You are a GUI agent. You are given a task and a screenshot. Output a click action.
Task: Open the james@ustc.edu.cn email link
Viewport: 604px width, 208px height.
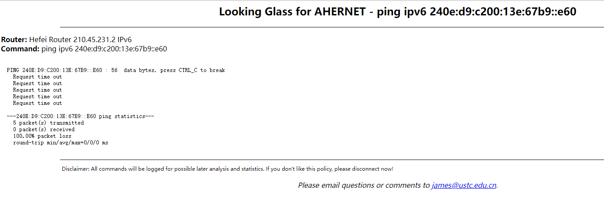(464, 185)
